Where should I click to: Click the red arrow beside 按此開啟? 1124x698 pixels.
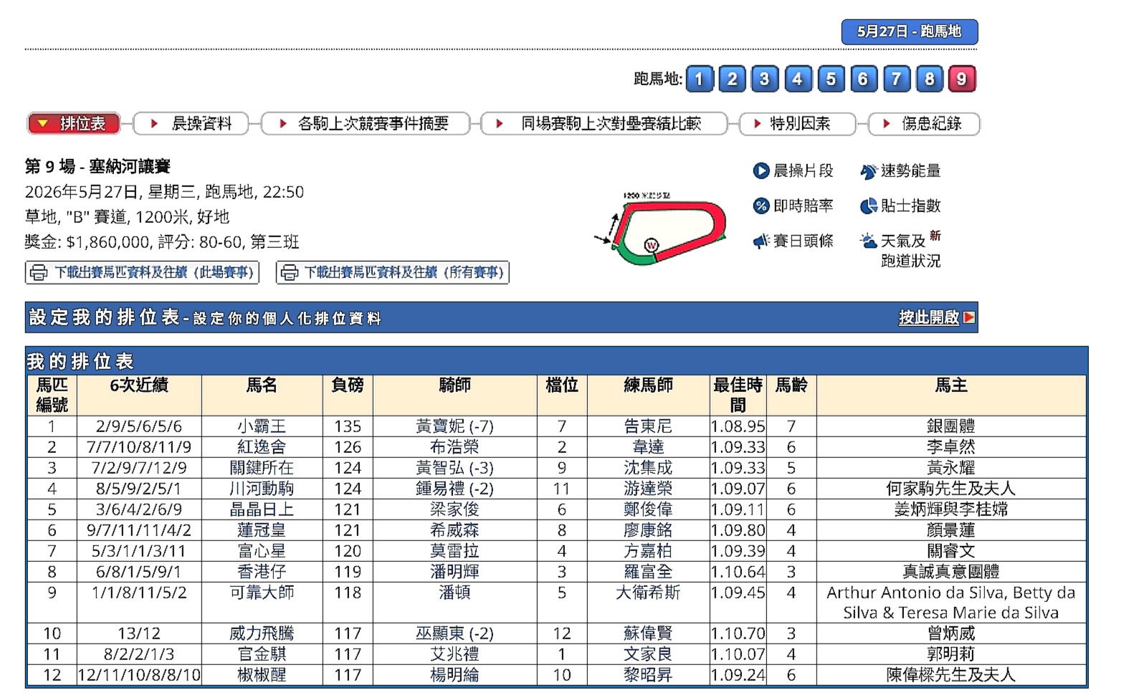[x=969, y=317]
